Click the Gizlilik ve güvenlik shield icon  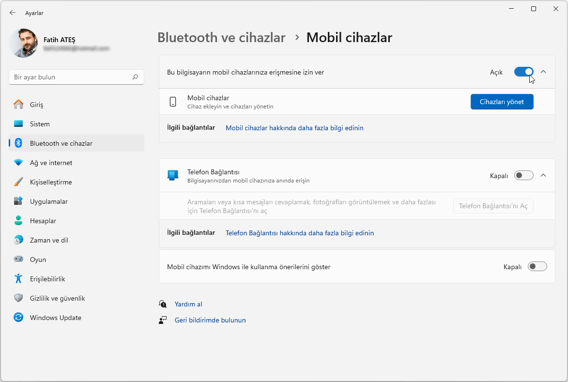(x=18, y=298)
